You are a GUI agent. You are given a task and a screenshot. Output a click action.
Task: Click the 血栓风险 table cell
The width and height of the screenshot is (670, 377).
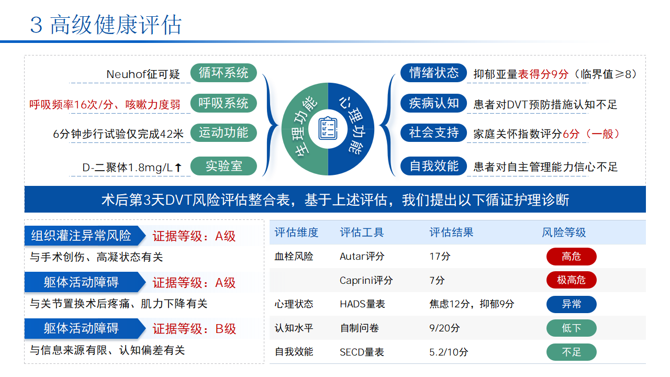[294, 257]
